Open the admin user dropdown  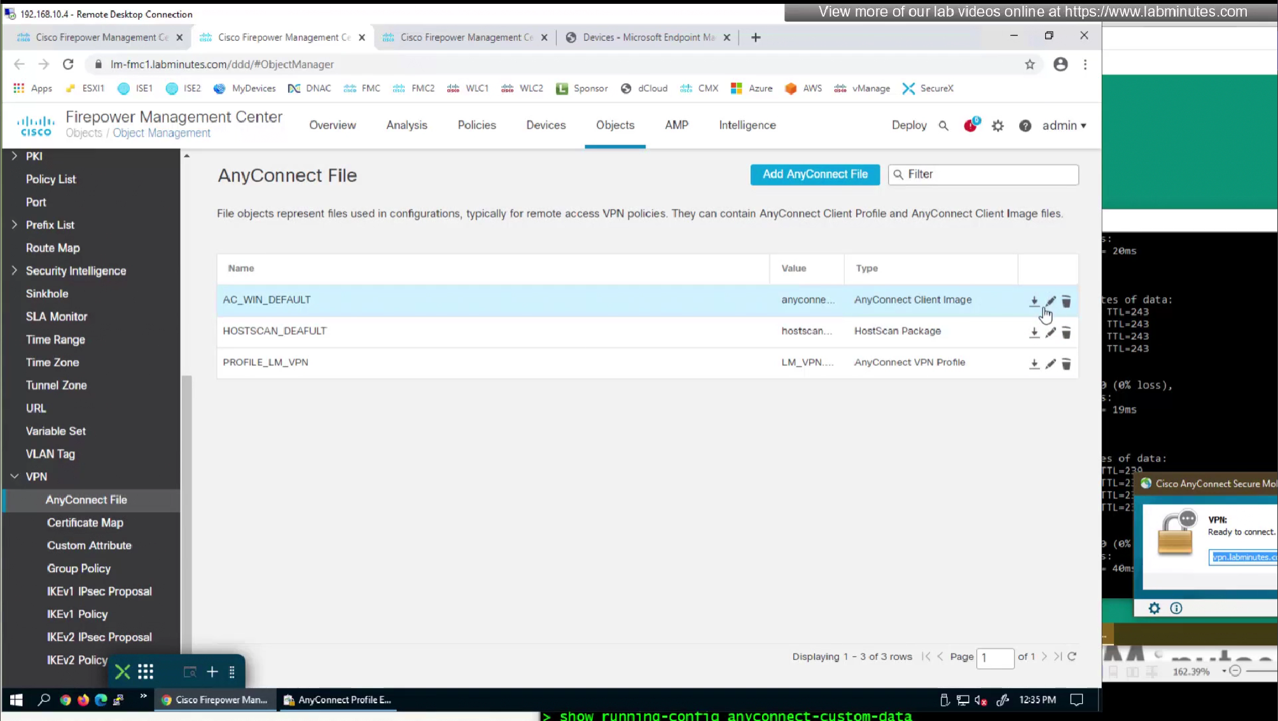[1064, 125]
